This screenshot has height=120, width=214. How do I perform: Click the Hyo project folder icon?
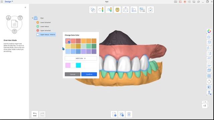(x=36, y=18)
